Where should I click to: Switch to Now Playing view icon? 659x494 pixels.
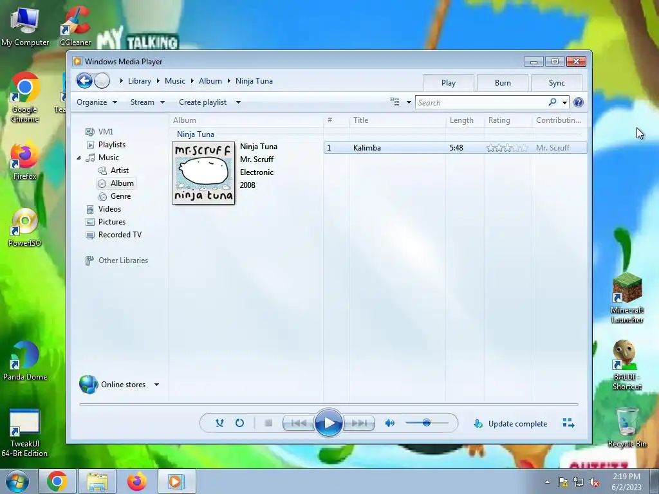pyautogui.click(x=568, y=423)
